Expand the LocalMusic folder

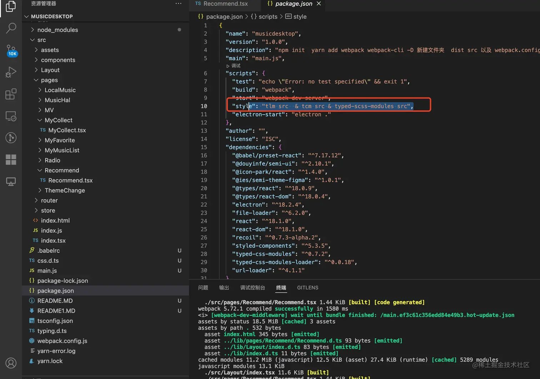coord(105,90)
